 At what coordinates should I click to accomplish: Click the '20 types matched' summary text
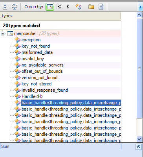21,26
